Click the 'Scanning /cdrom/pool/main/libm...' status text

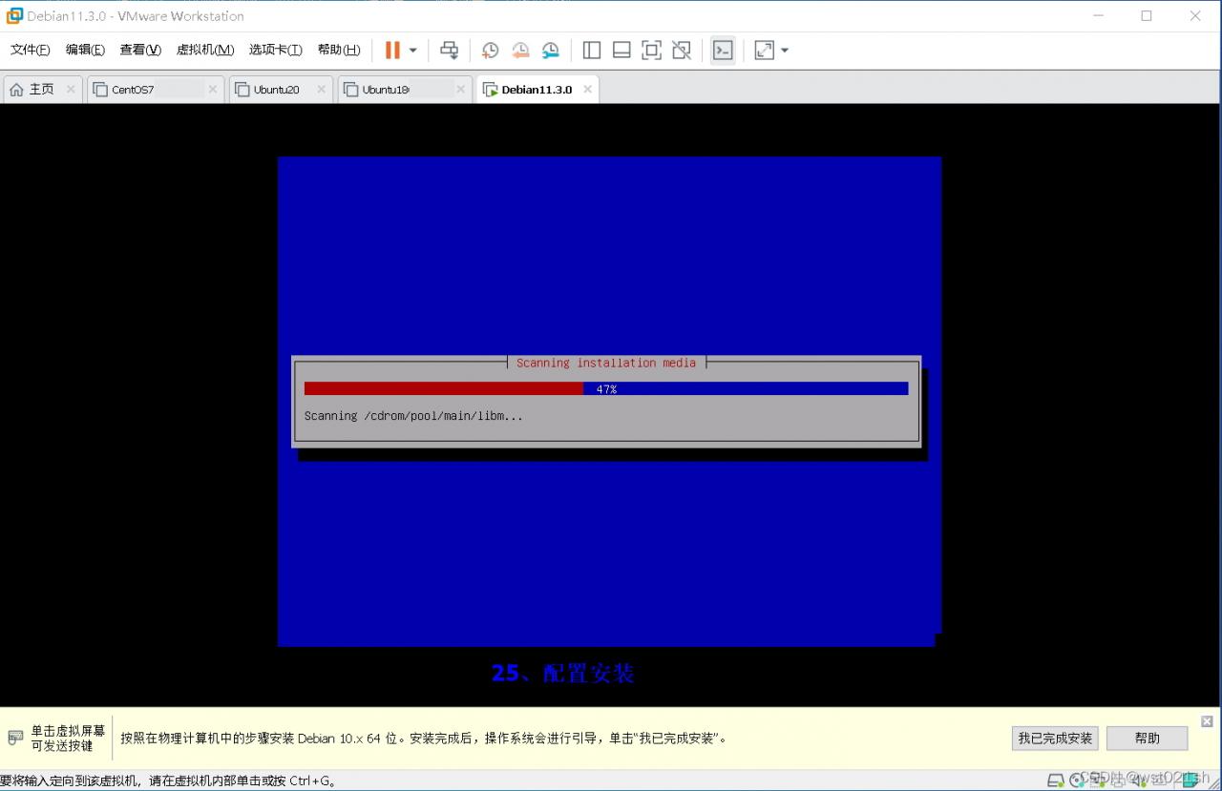[413, 416]
